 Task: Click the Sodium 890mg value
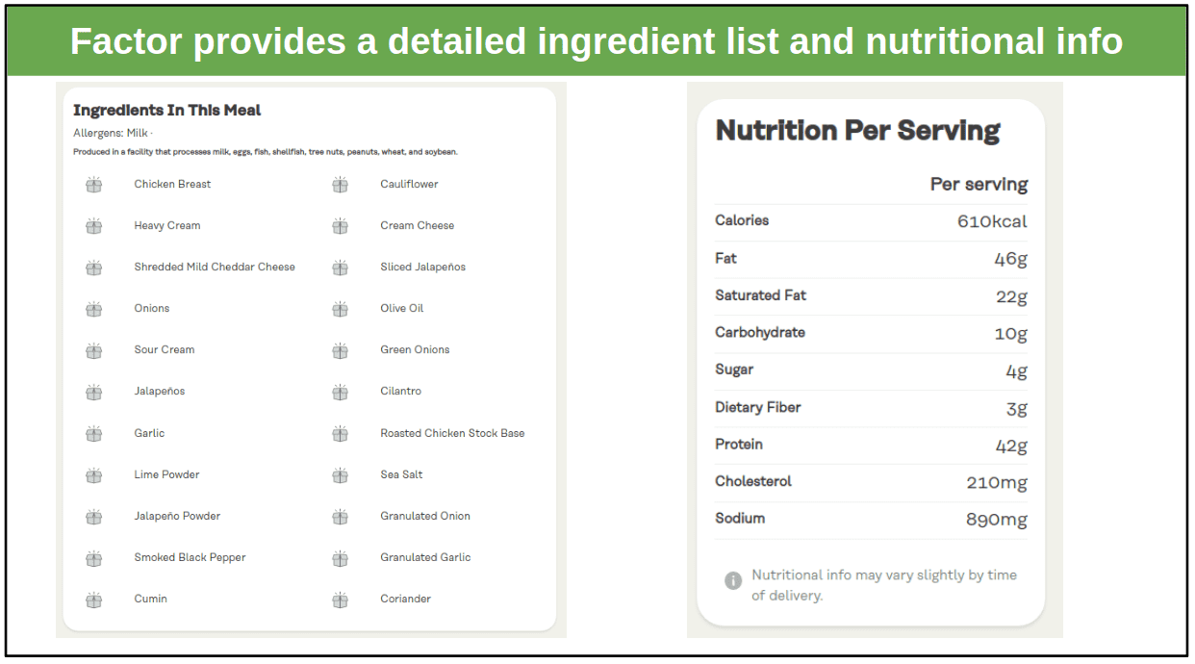pos(997,520)
